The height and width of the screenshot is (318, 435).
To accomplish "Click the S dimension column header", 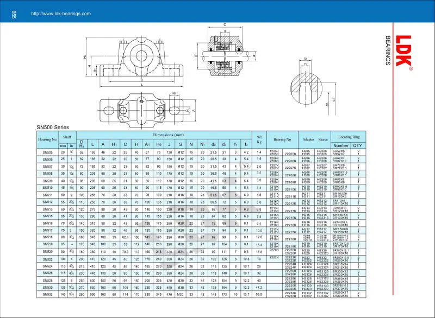I will (181, 144).
